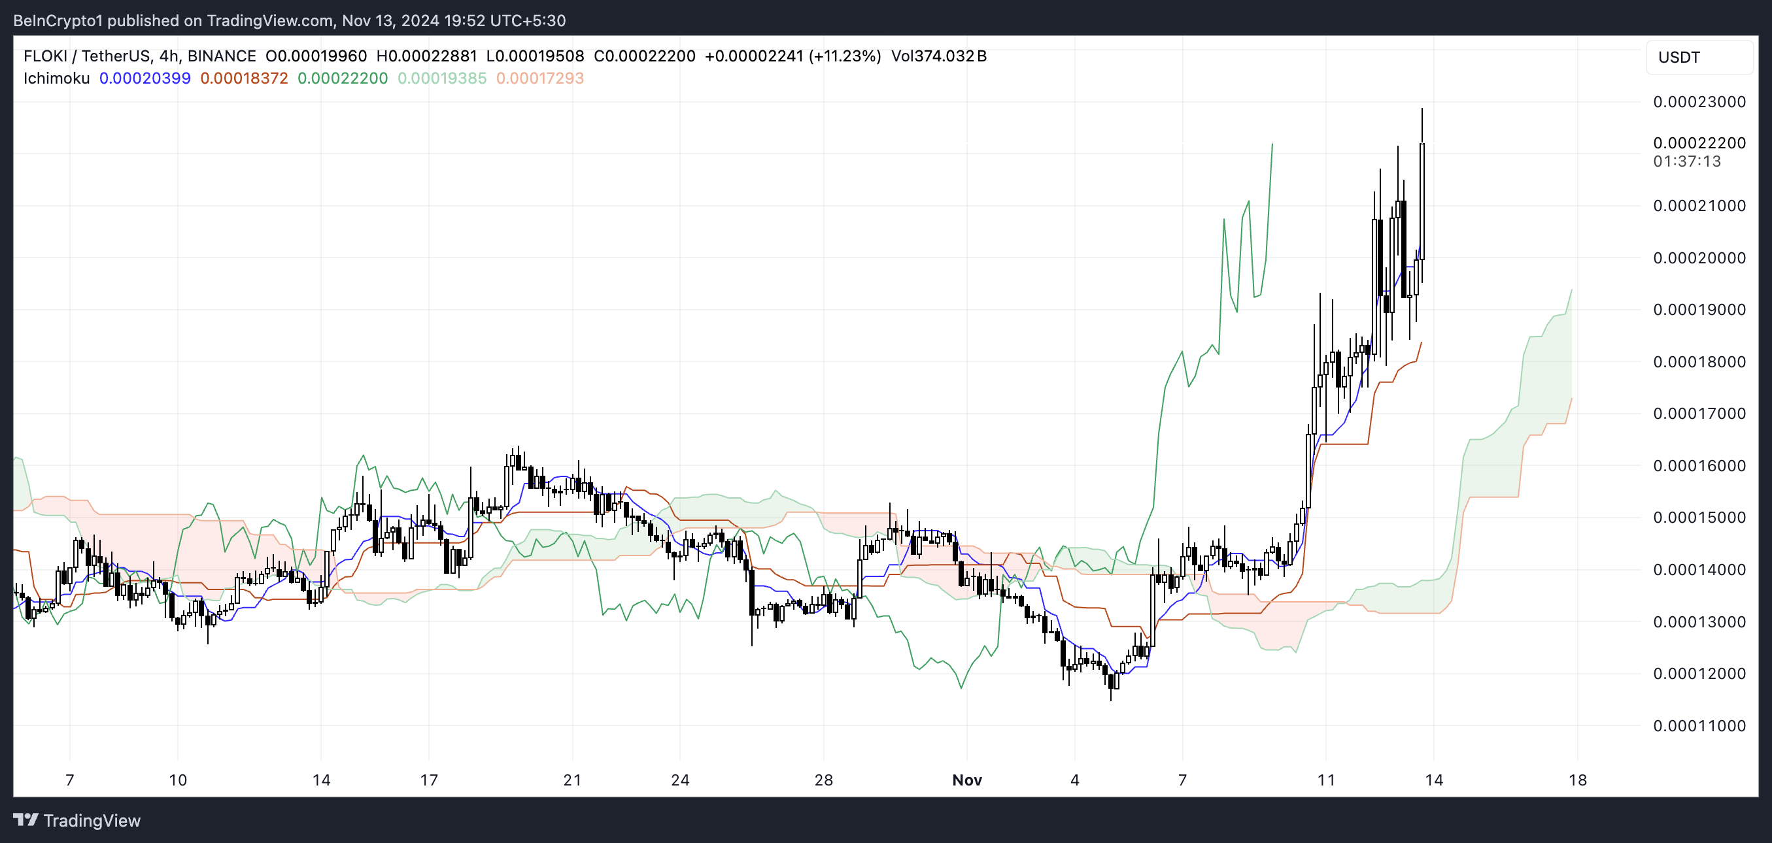Click the candle countdown timer 01:37:13

click(x=1687, y=161)
